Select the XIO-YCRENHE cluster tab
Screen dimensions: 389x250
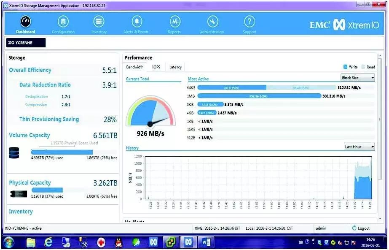pos(26,43)
